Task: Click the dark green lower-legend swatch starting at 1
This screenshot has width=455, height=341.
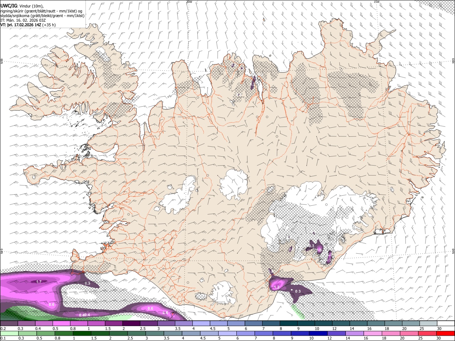Action: coord(82,334)
